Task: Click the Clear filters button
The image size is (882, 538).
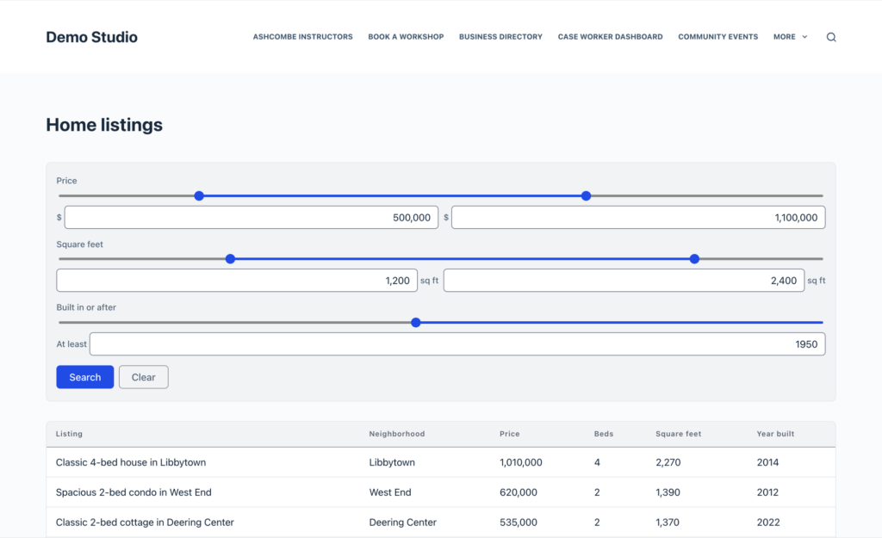Action: pos(144,377)
